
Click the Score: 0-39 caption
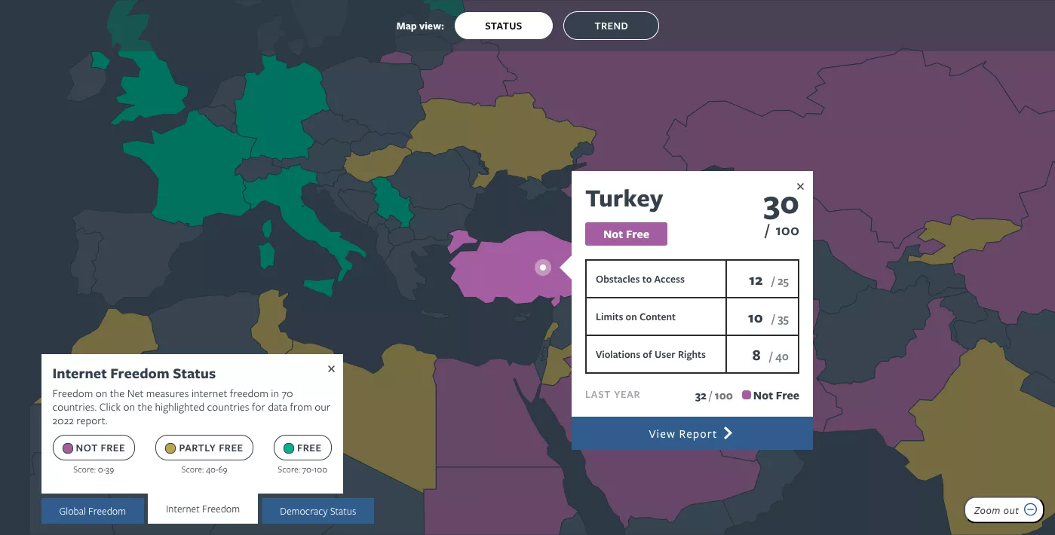[94, 469]
